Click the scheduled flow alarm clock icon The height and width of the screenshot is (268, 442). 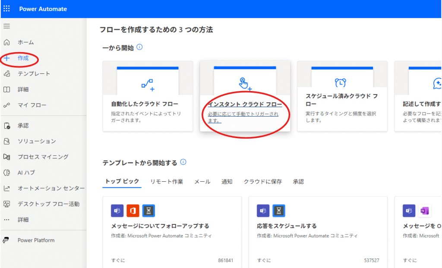tap(340, 82)
